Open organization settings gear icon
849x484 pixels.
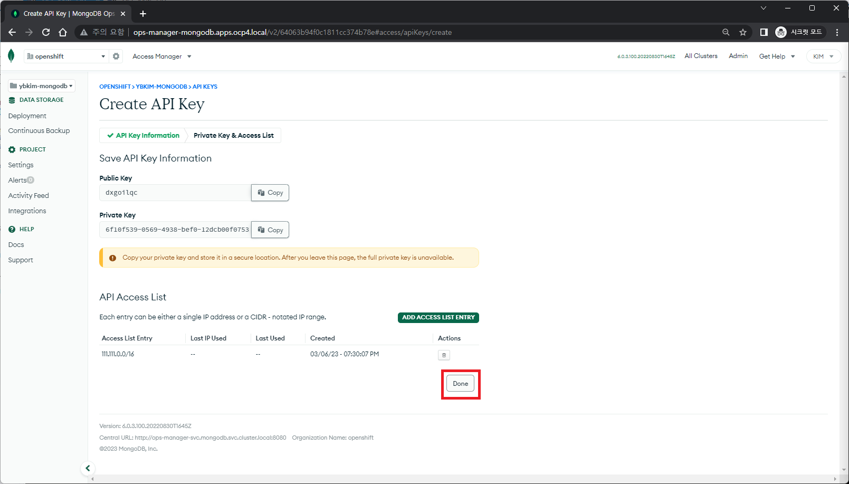[x=116, y=56]
